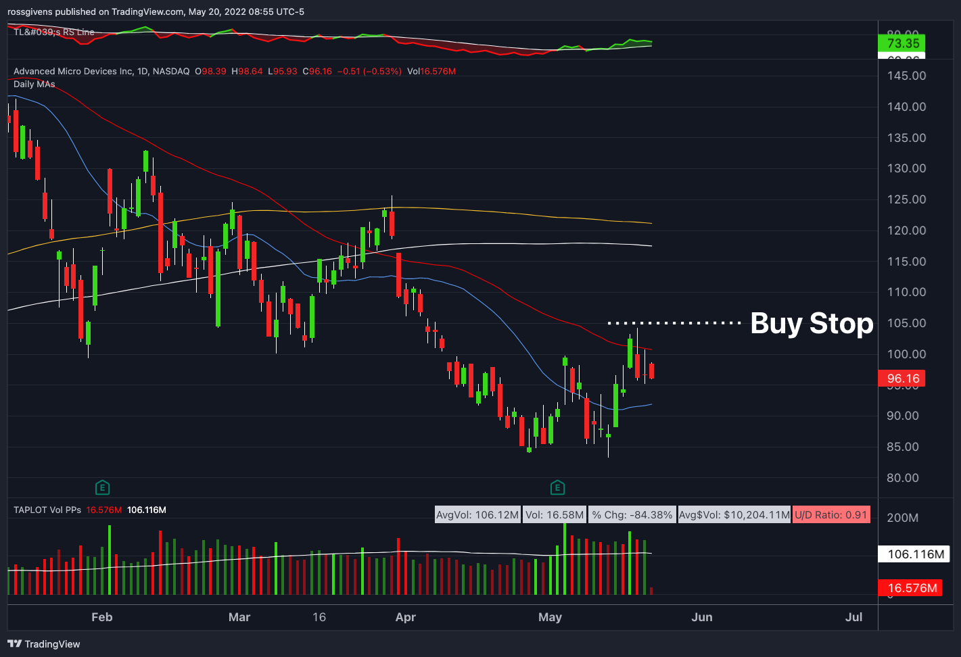Click the February earnings E marker
The width and height of the screenshot is (961, 657).
tap(102, 487)
